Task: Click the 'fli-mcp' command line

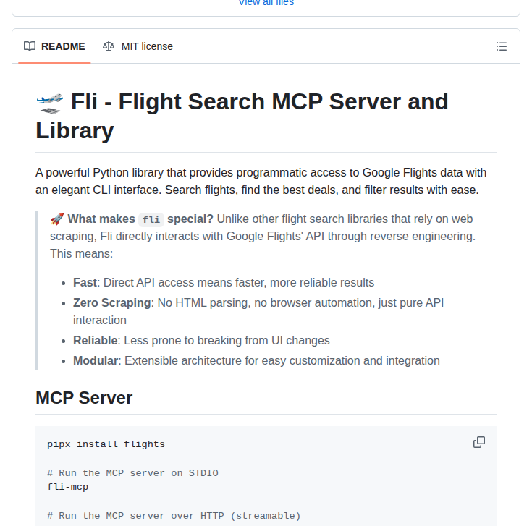Action: pyautogui.click(x=67, y=487)
